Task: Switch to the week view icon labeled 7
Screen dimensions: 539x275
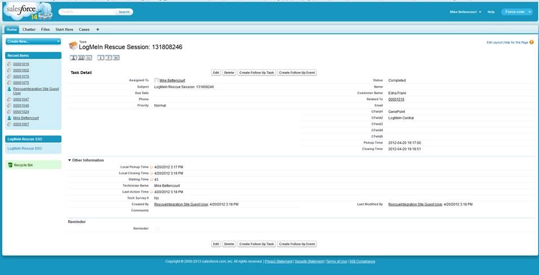Action: point(108,58)
